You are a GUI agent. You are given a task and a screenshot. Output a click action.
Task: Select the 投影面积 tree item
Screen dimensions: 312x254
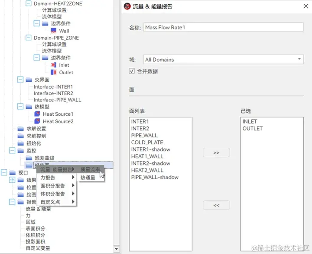[36, 241]
